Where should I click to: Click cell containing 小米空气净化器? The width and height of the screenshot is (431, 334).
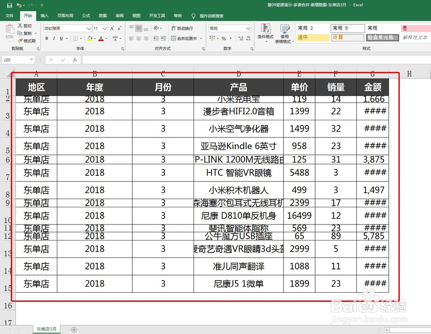[x=239, y=129]
